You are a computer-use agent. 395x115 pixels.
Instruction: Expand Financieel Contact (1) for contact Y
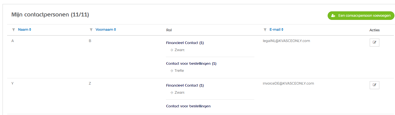(x=185, y=85)
